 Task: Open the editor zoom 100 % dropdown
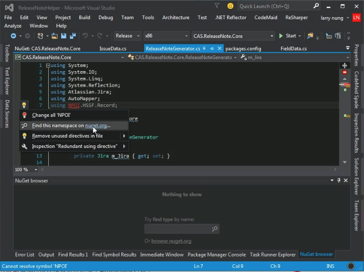(36, 170)
